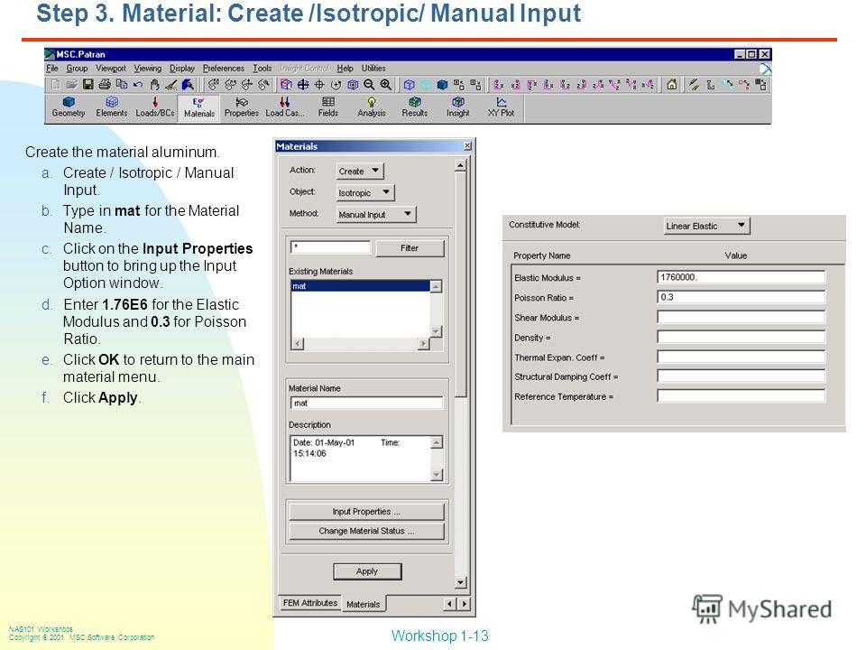Open the Help menu

(345, 69)
